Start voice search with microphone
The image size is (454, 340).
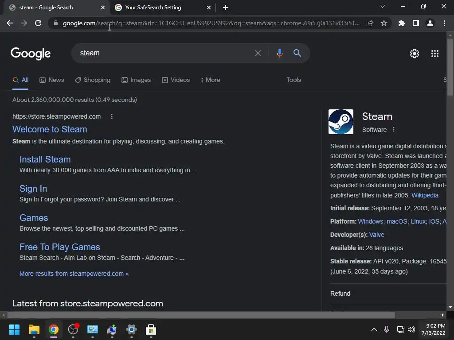pyautogui.click(x=279, y=53)
